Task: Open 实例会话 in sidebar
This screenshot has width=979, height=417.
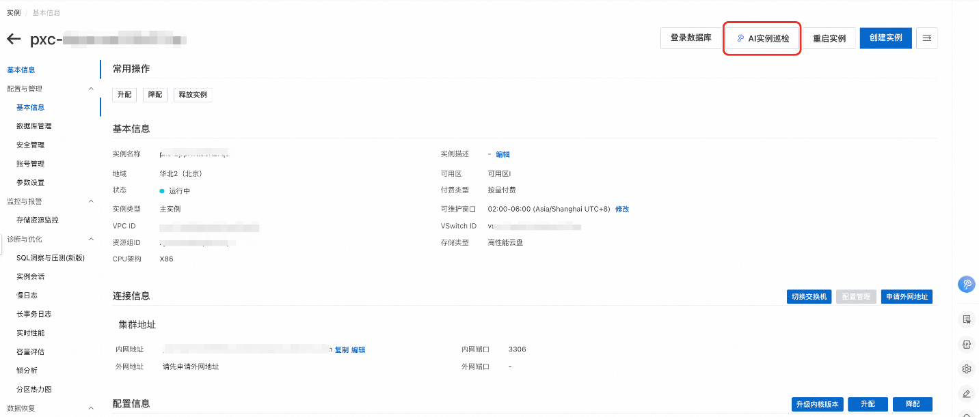Action: click(x=31, y=276)
